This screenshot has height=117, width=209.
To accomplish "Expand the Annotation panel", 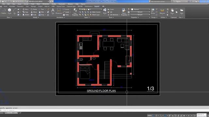I will (x=61, y=17).
